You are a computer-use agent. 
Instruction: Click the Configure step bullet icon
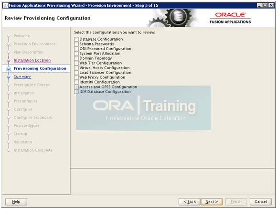[9, 110]
